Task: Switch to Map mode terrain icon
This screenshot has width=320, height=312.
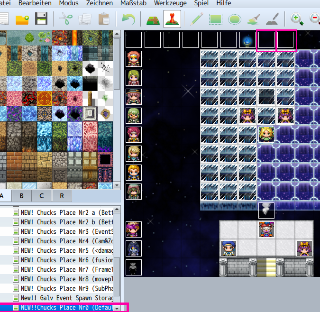Action: [x=153, y=19]
